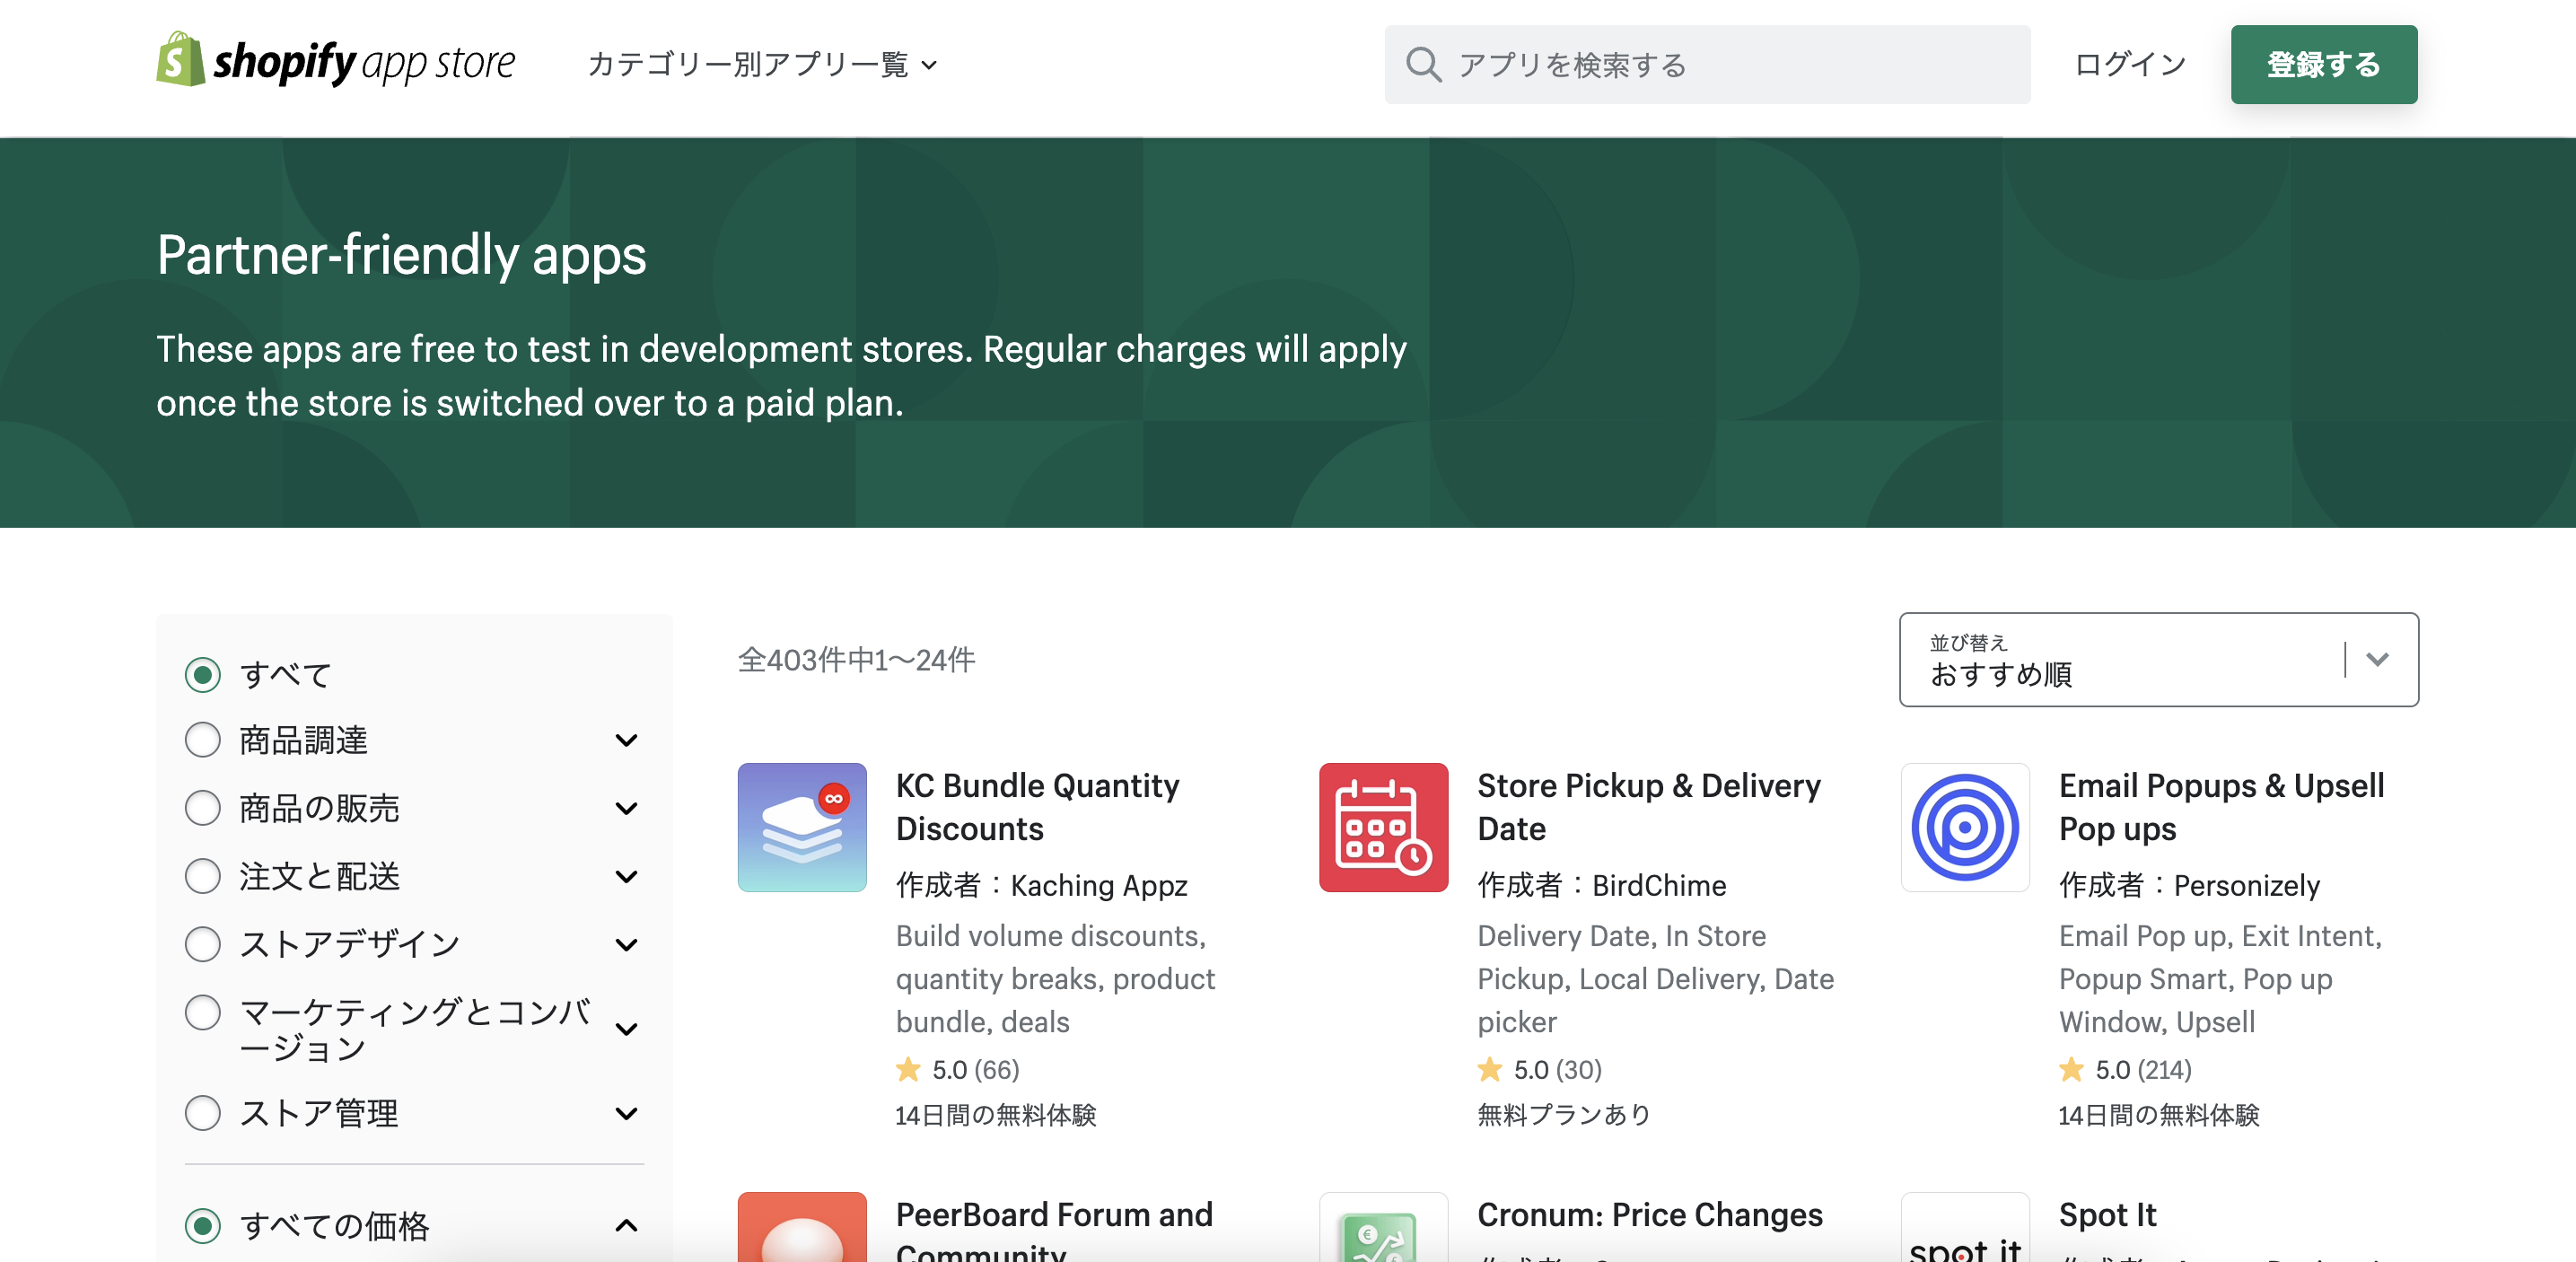Open the Spot It title link
This screenshot has width=2576, height=1262.
pos(2106,1214)
